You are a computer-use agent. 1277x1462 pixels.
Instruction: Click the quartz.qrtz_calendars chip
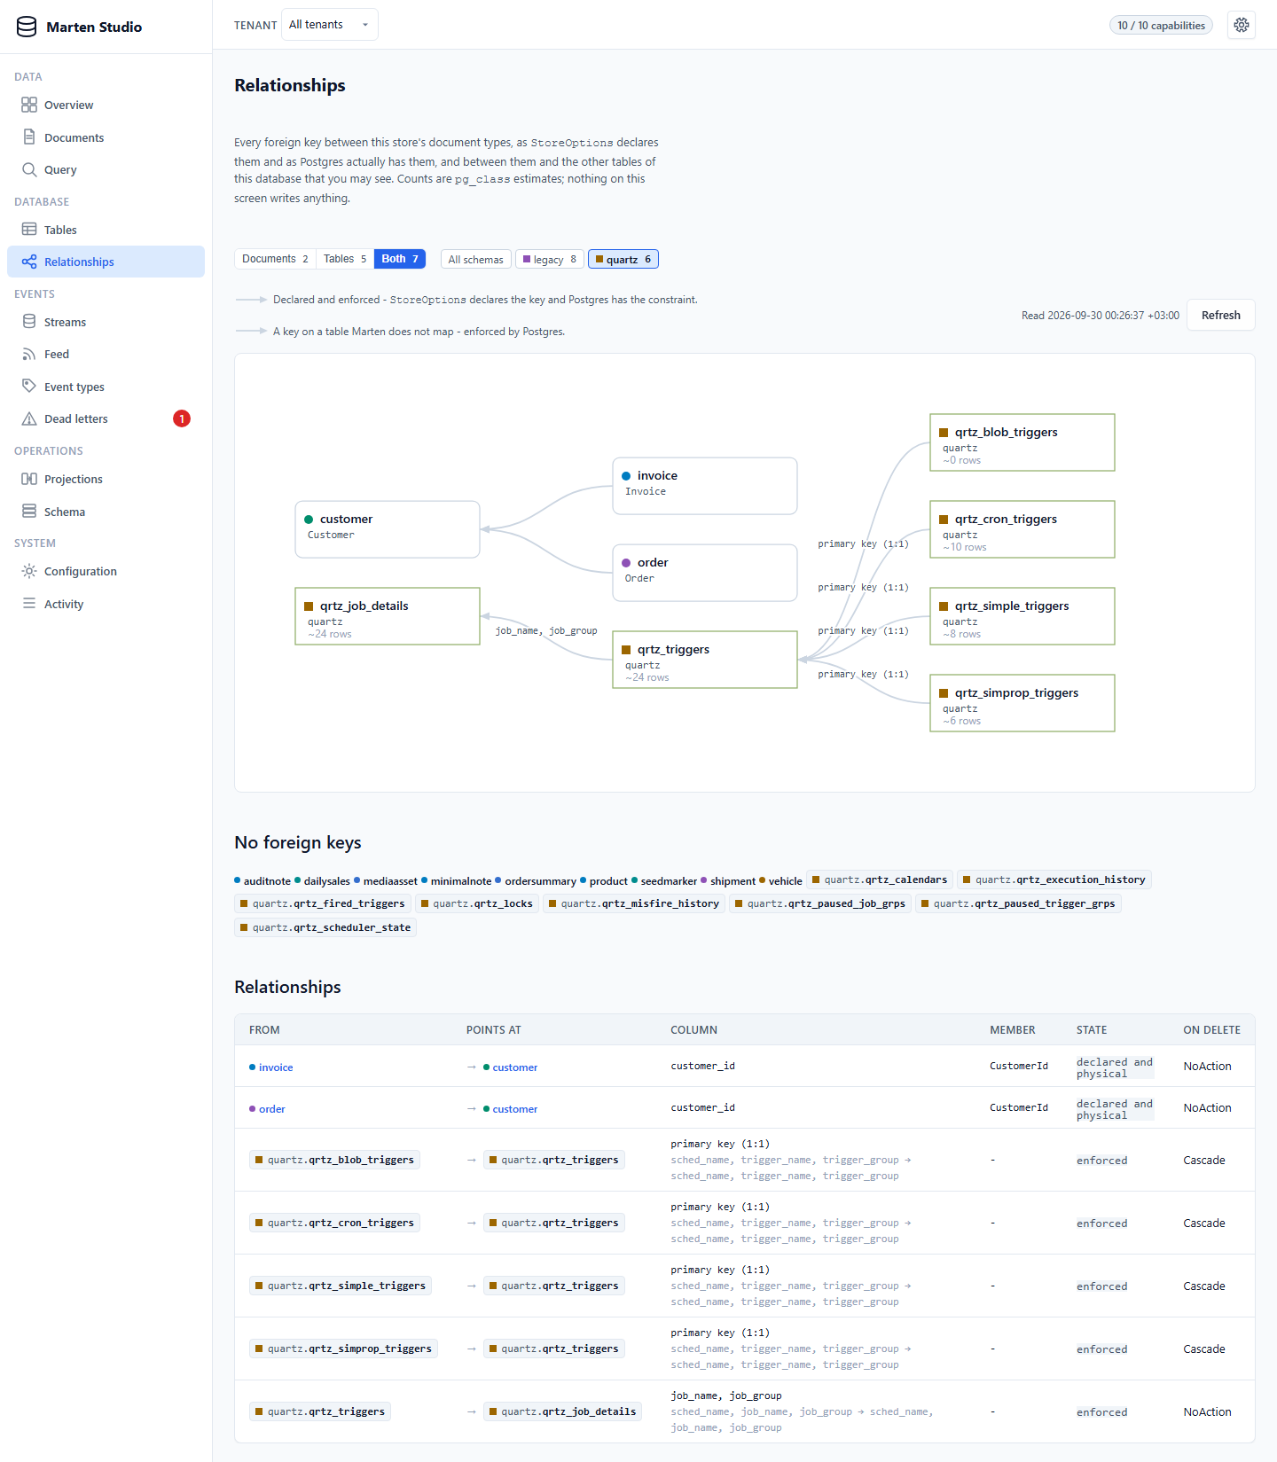pos(880,880)
